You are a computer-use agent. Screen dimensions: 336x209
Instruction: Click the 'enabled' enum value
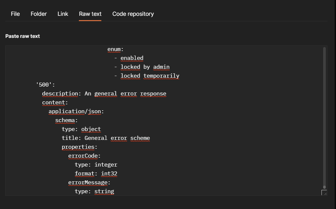point(132,58)
